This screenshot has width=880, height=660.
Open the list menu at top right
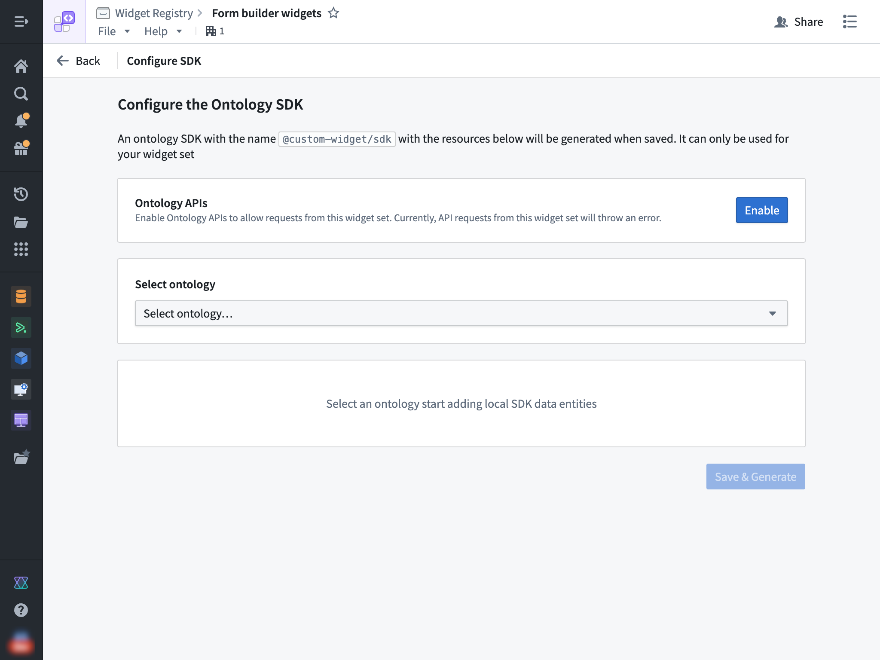click(x=849, y=21)
